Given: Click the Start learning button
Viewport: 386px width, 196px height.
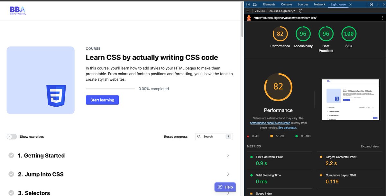Looking at the screenshot, I should [102, 100].
